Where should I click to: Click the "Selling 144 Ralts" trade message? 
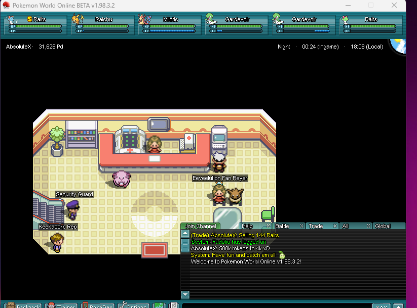tap(235, 235)
